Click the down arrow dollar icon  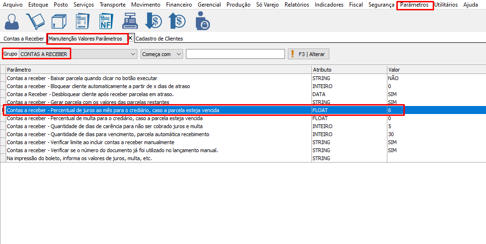tap(153, 21)
